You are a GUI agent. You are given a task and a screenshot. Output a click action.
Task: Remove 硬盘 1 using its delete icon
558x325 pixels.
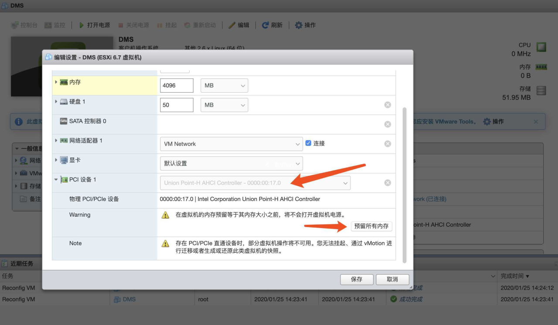[387, 104]
